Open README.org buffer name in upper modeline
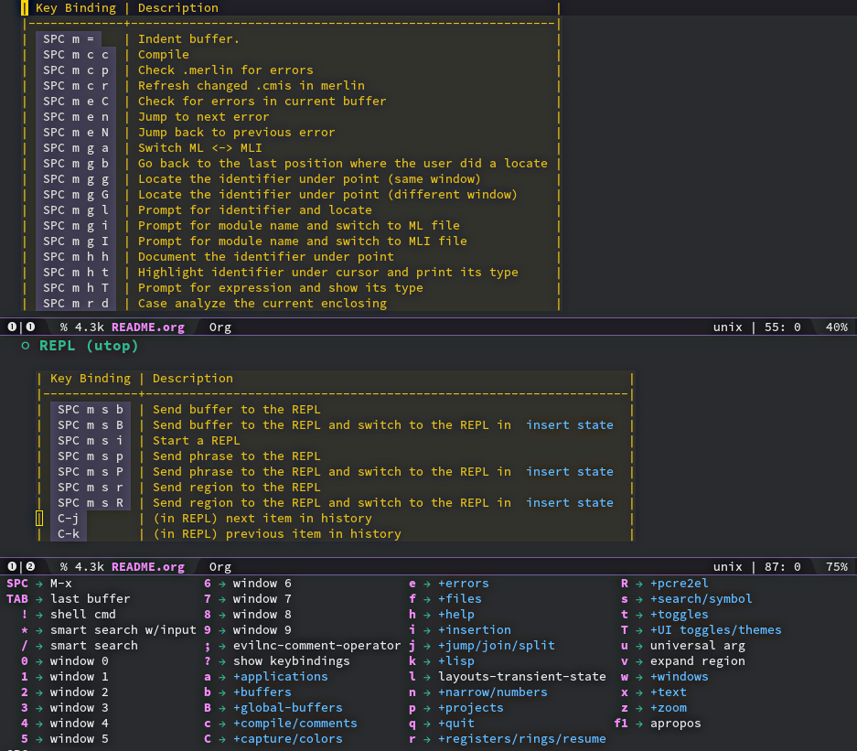This screenshot has width=857, height=751. click(147, 327)
